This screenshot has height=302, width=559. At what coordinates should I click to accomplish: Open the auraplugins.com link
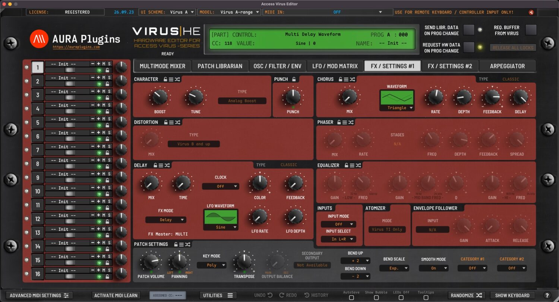tap(76, 47)
